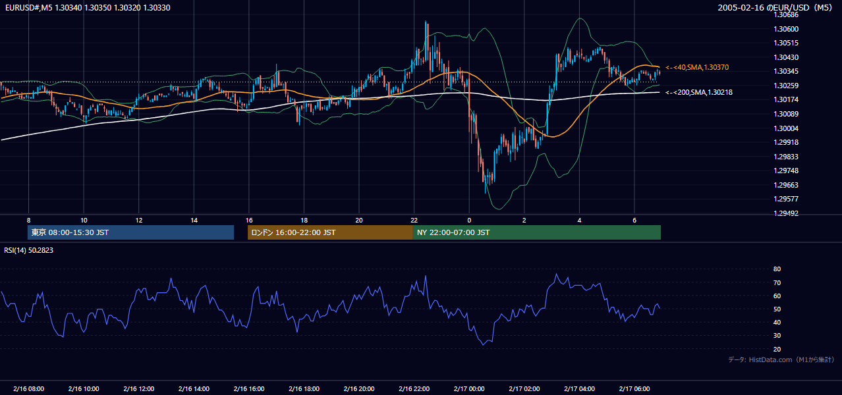
Task: Click RSI level 70 on the axis
Action: click(777, 282)
